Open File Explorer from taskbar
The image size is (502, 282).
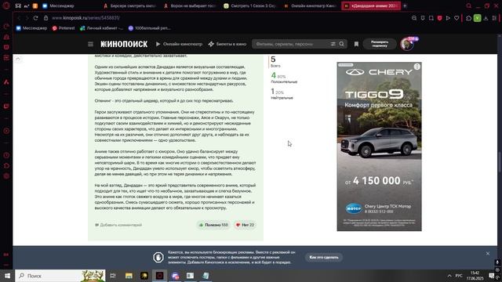[x=129, y=276]
